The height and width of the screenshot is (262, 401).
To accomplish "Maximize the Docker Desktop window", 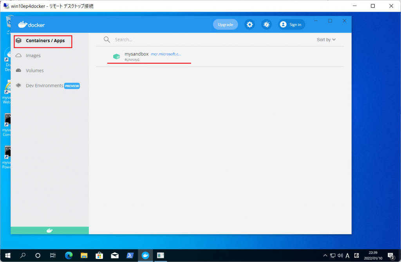I will tap(330, 21).
